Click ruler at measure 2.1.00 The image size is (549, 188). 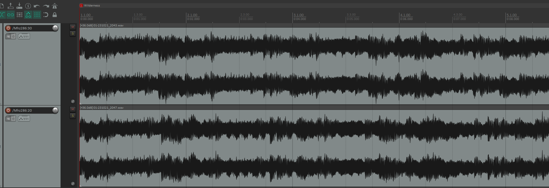coord(192,15)
